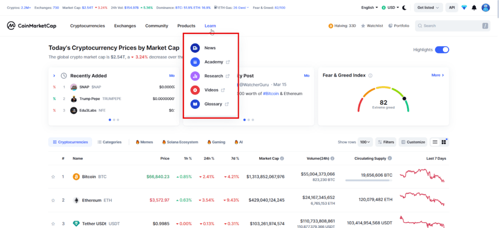
Task: Open the AI category filter
Action: pyautogui.click(x=239, y=142)
